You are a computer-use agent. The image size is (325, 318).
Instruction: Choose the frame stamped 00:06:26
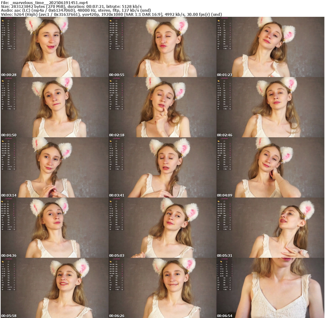[x=162, y=288]
